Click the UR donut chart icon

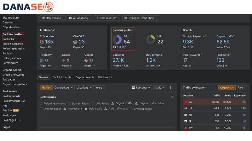coord(151,40)
